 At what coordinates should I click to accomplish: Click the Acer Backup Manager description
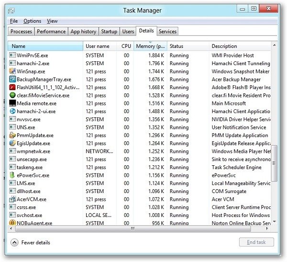tap(236, 80)
